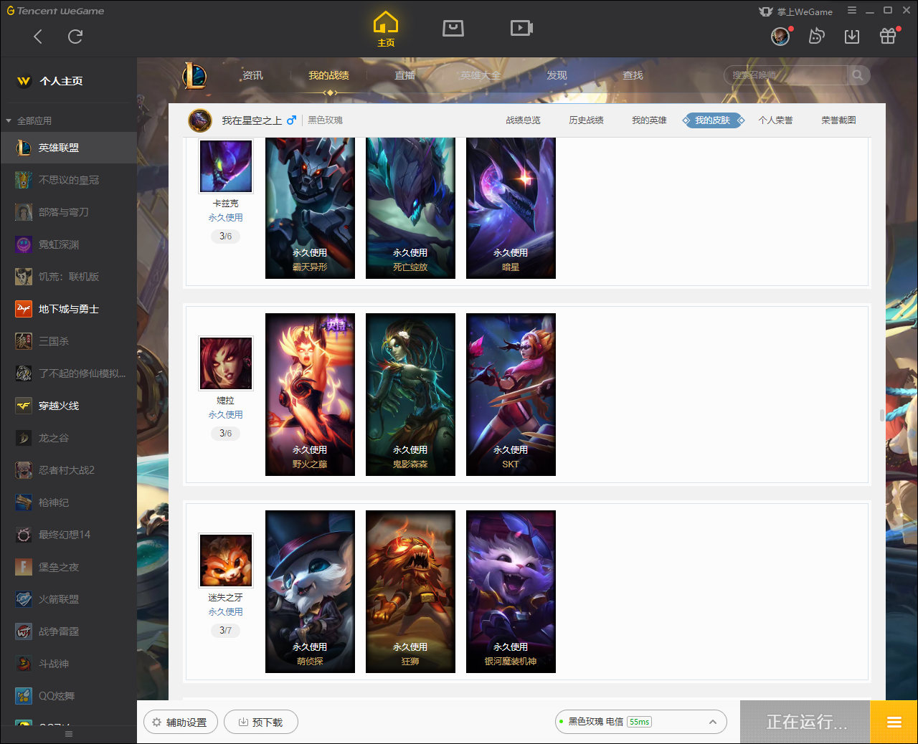The width and height of the screenshot is (918, 744).
Task: Open the download manager icon
Action: click(852, 36)
